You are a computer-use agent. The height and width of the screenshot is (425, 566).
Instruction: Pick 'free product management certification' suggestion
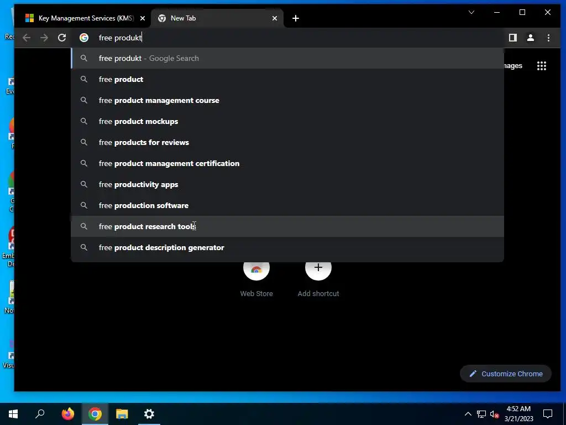(287, 163)
